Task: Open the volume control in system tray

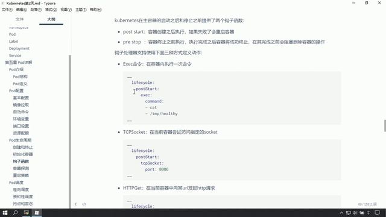Action: pos(355,213)
